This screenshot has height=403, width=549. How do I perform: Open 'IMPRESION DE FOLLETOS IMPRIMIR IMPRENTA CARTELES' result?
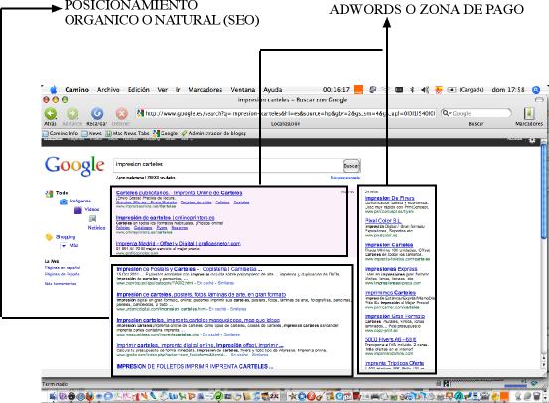point(195,366)
